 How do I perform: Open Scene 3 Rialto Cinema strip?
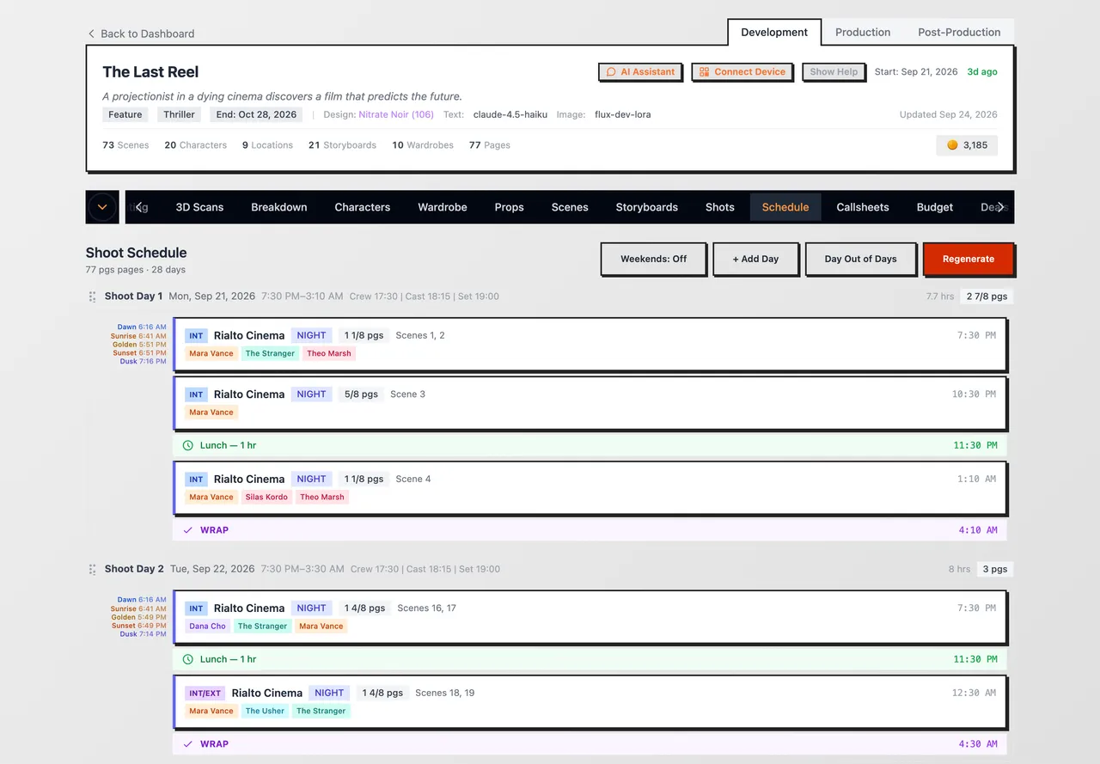[590, 403]
